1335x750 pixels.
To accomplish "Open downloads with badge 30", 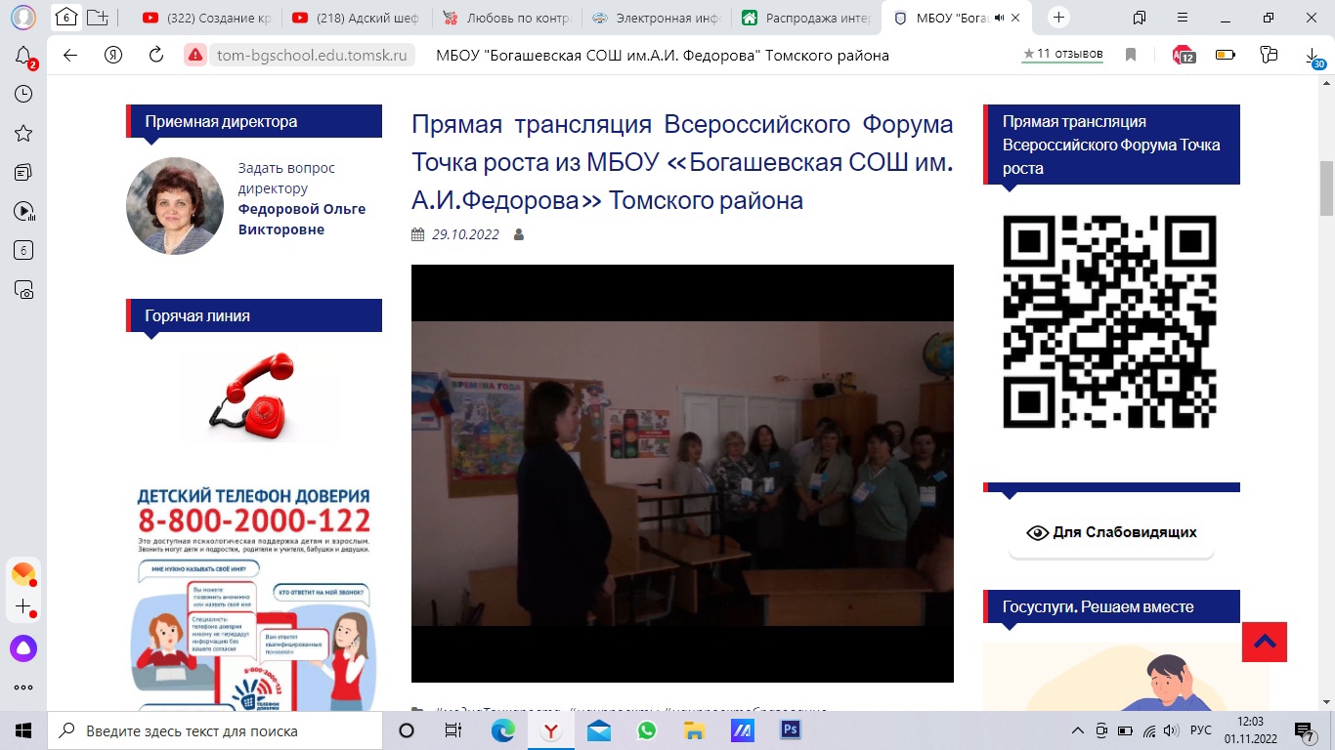I will click(1315, 58).
